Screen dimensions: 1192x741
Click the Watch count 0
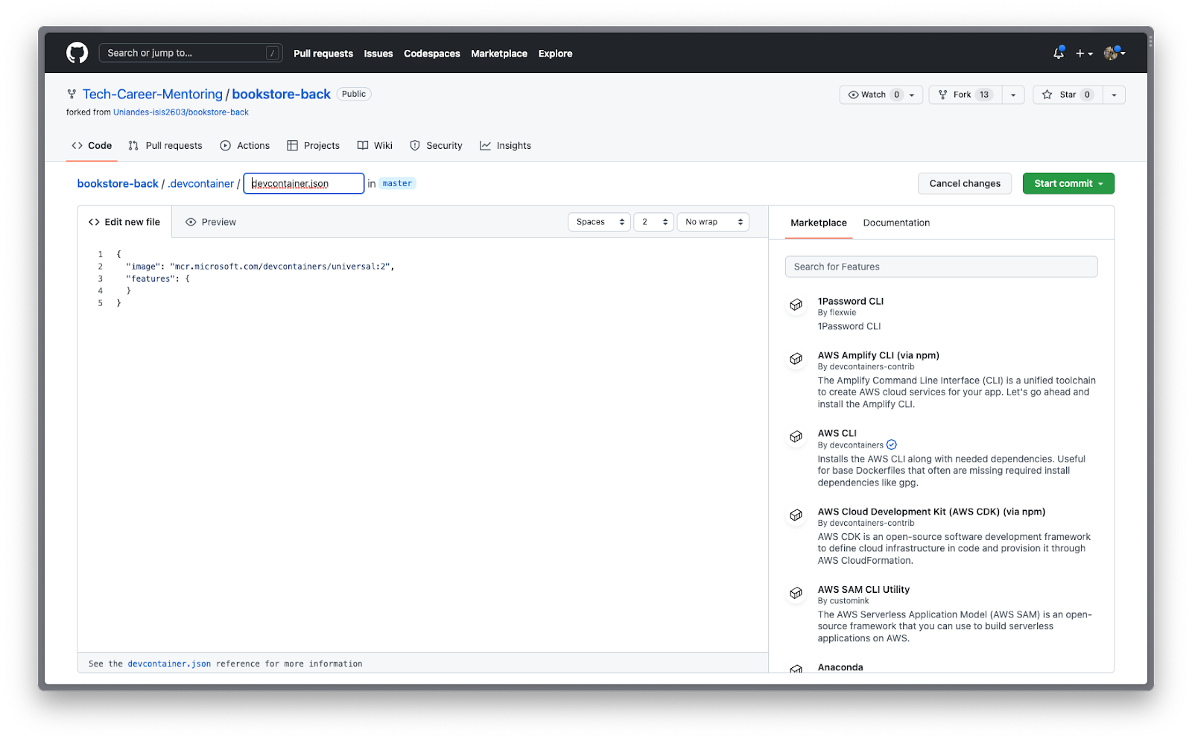click(897, 95)
